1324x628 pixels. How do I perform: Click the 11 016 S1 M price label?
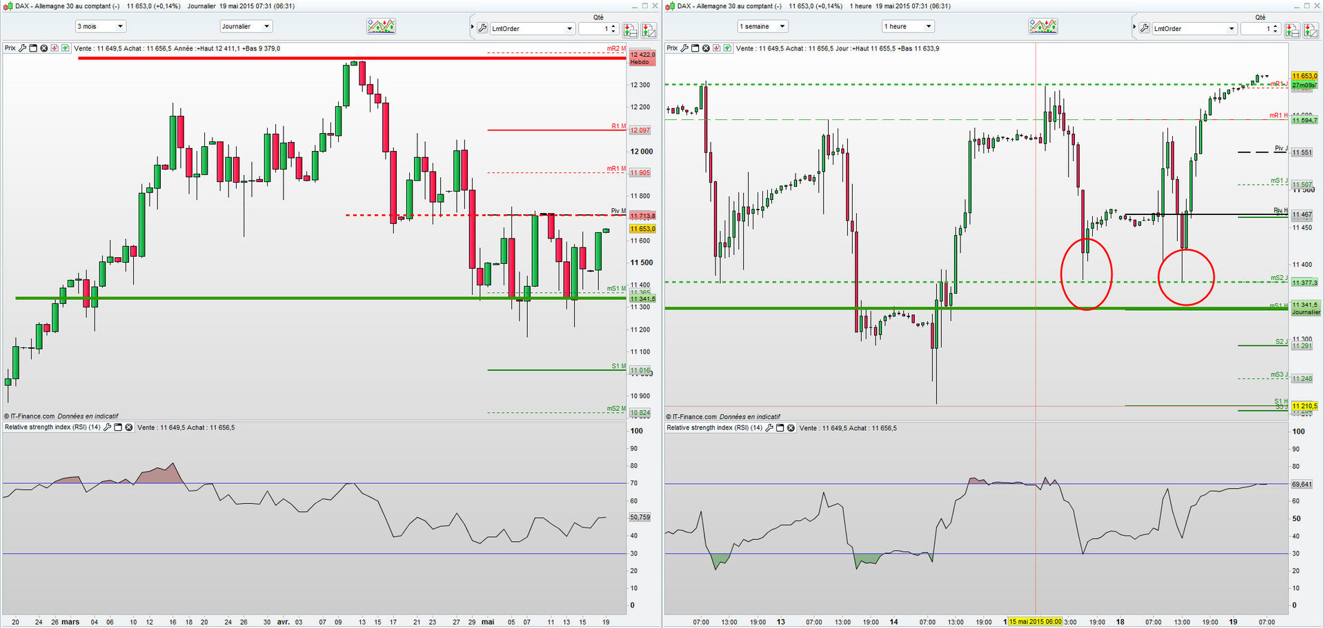coord(640,370)
